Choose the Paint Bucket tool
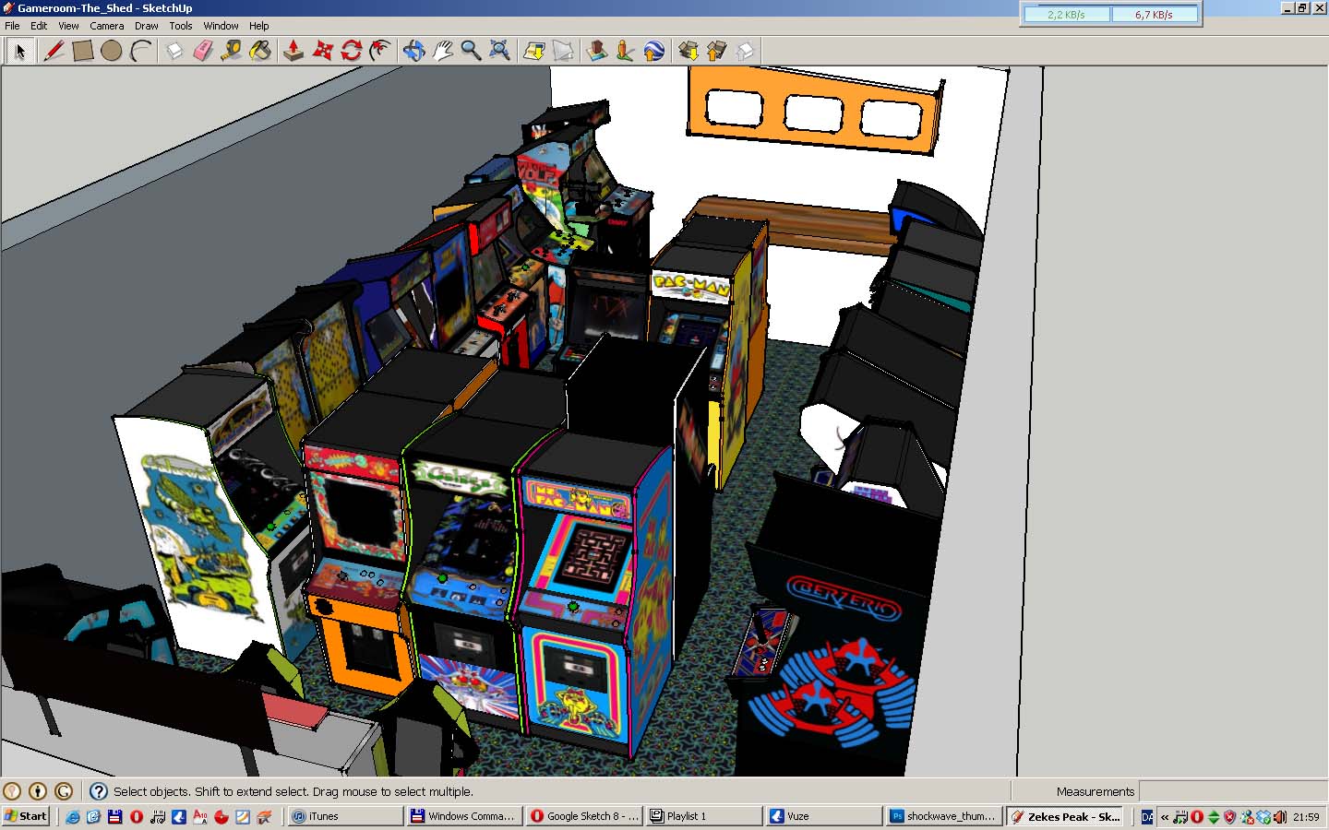Image resolution: width=1329 pixels, height=830 pixels. pyautogui.click(x=260, y=51)
